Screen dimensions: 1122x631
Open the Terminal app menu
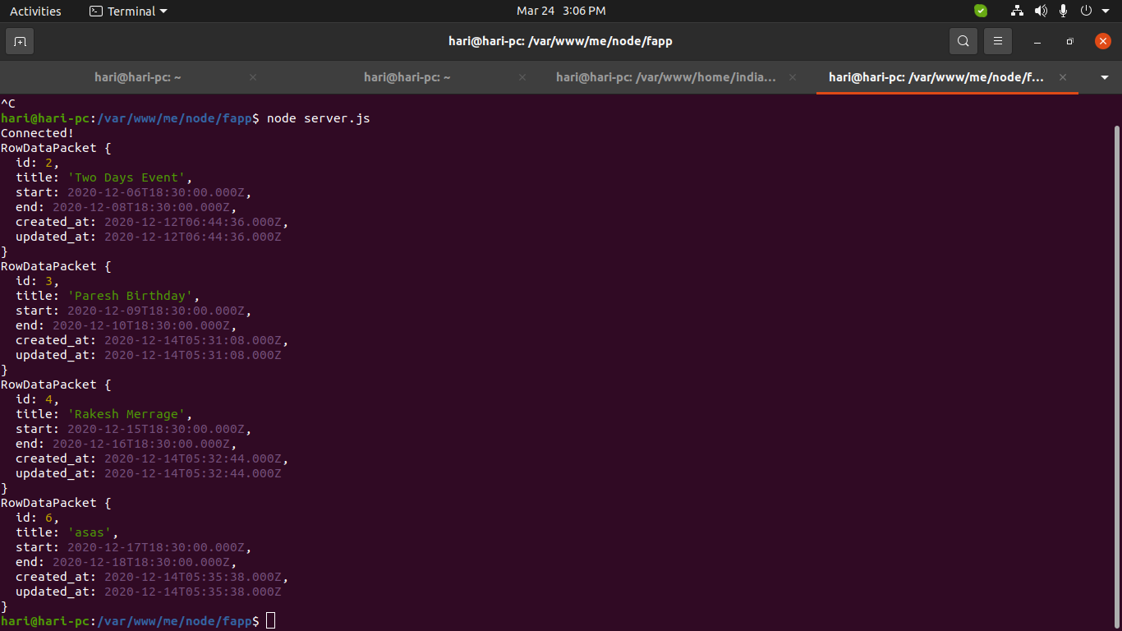[x=128, y=11]
